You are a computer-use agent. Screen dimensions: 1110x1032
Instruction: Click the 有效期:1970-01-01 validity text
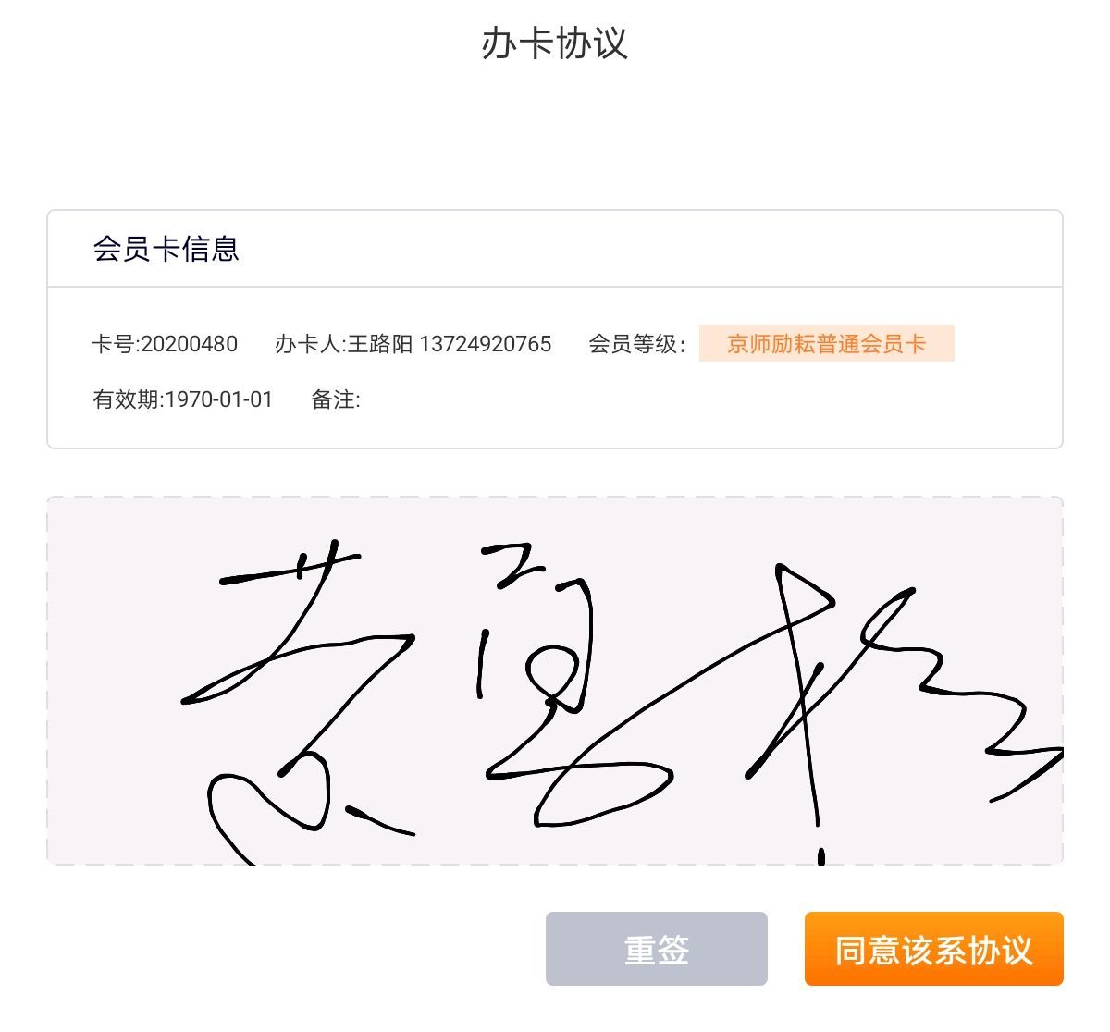point(182,399)
